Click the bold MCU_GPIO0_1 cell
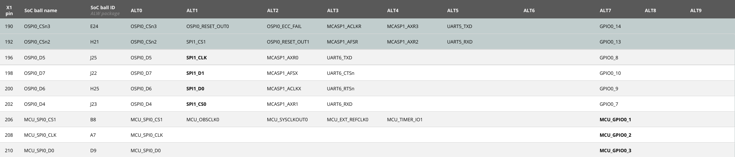Viewport: 735px width, 157px height. pos(615,119)
